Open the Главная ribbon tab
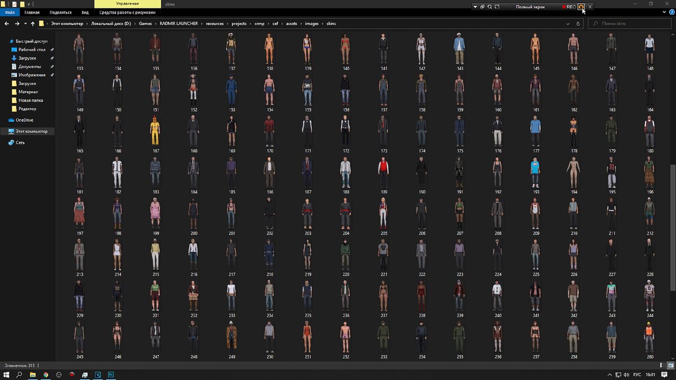The height and width of the screenshot is (380, 676). (x=32, y=12)
